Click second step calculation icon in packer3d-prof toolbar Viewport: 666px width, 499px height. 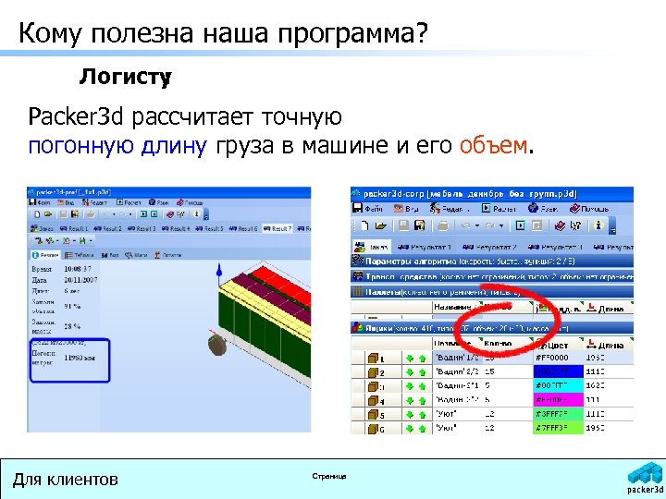coord(154,214)
